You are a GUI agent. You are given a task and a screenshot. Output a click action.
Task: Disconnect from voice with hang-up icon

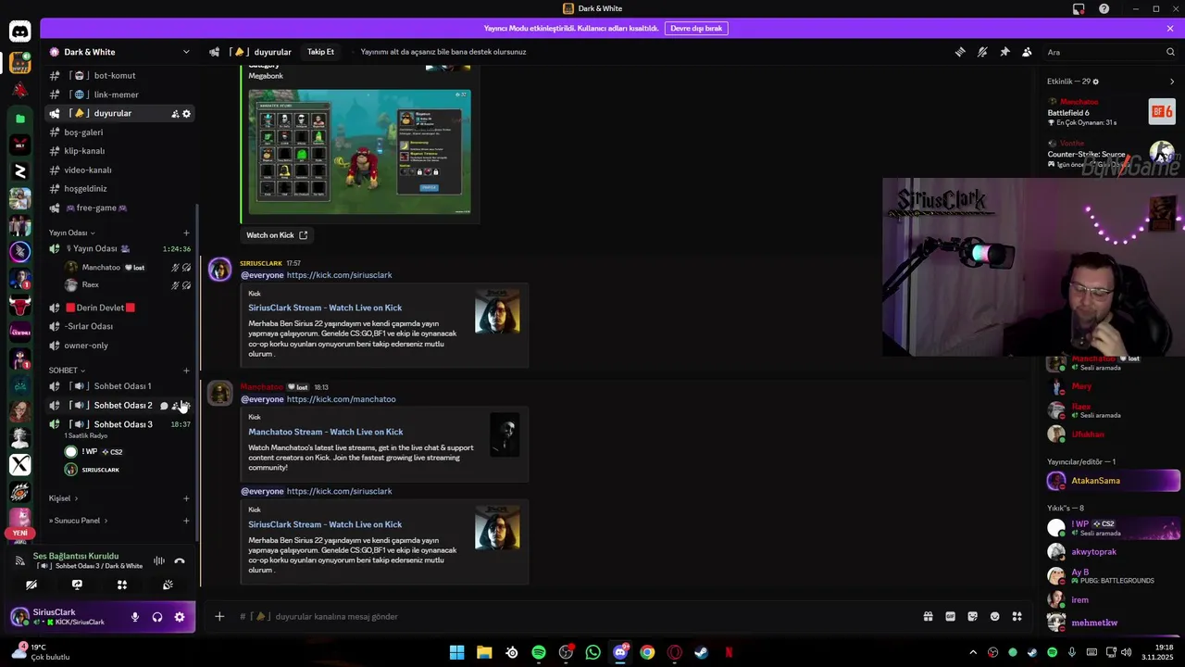pos(180,560)
